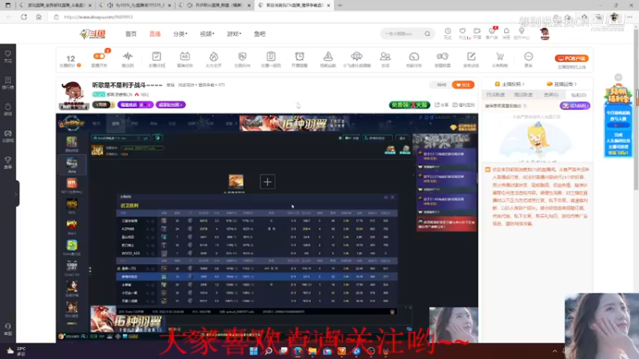Viewport: 639px width, 359px height.
Task: Switch to the 周贡献榜 weekly ranking tab
Action: (x=523, y=94)
